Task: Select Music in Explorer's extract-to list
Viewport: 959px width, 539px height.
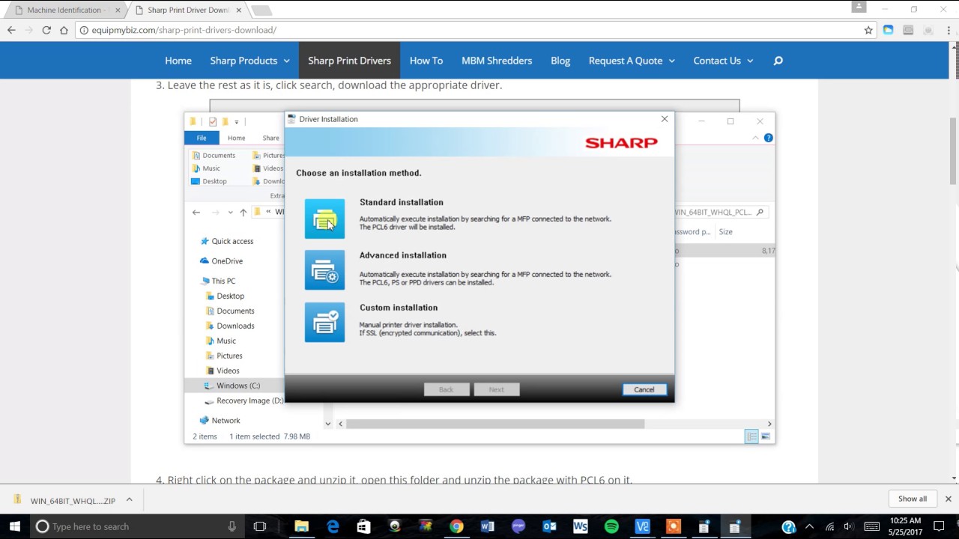Action: coord(206,168)
